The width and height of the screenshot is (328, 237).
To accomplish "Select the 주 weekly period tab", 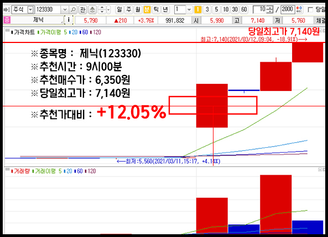I will coord(128,9).
